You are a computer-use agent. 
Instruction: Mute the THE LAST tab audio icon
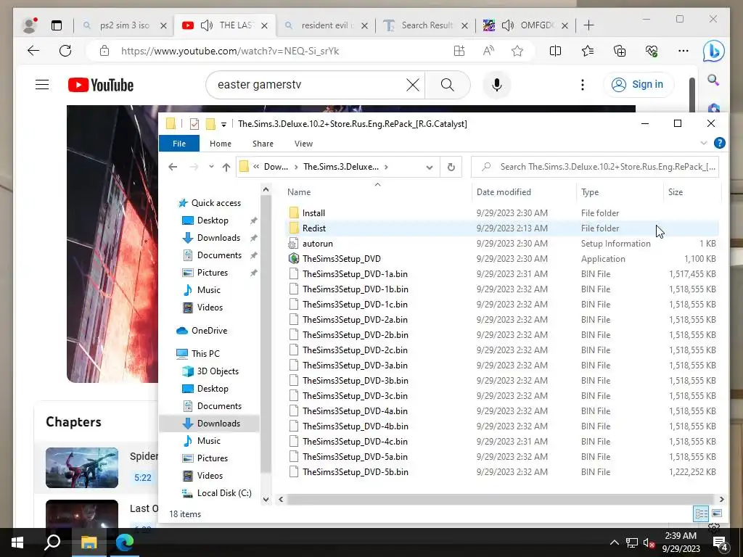[x=207, y=25]
